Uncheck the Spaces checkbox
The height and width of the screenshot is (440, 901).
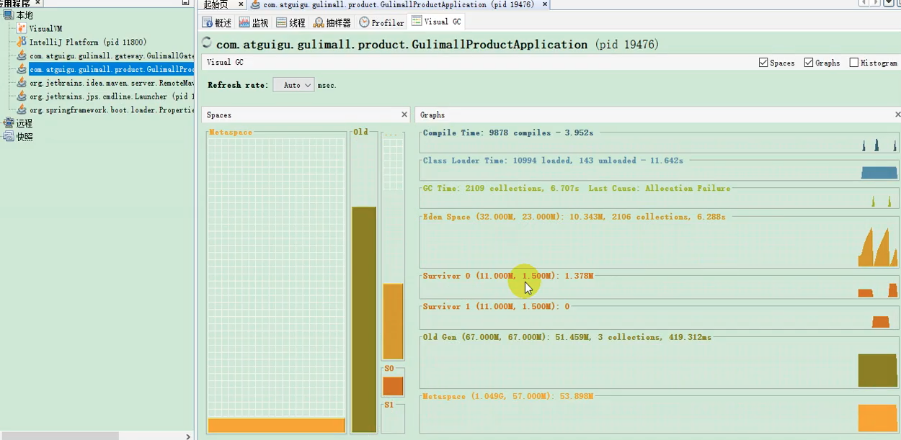(763, 63)
